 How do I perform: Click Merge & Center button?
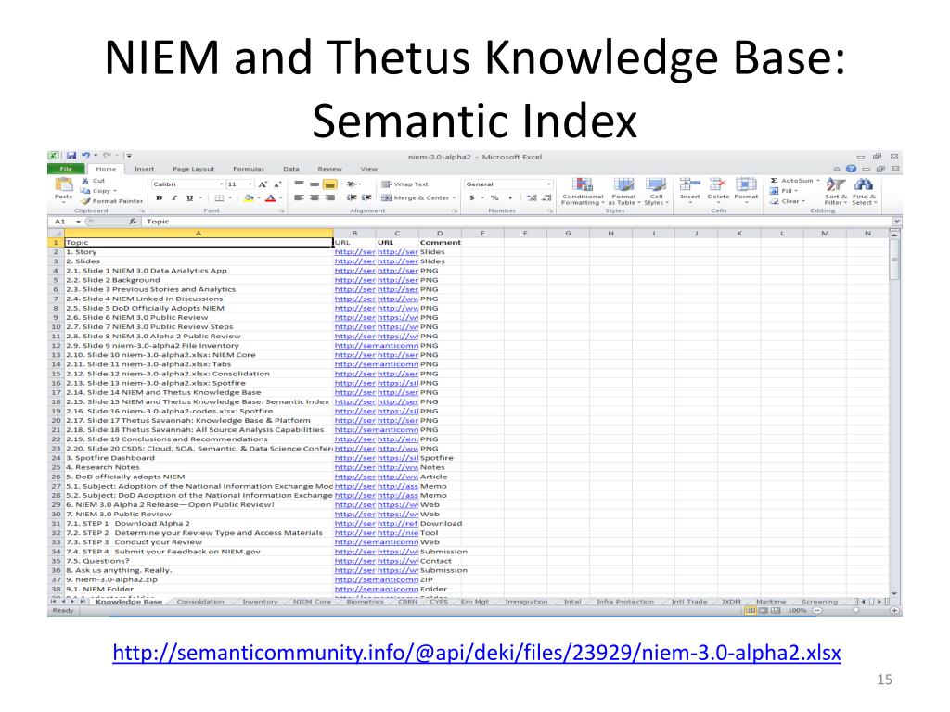(416, 198)
